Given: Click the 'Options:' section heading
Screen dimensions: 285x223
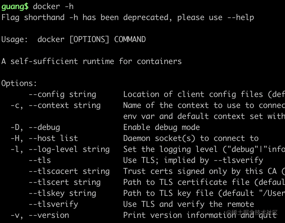Looking at the screenshot, I should point(19,83).
